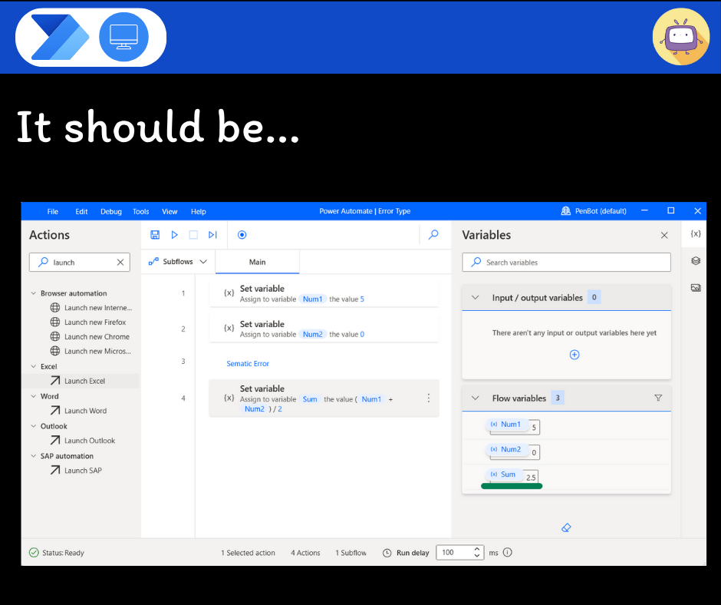Click the Search variables field

tap(566, 263)
